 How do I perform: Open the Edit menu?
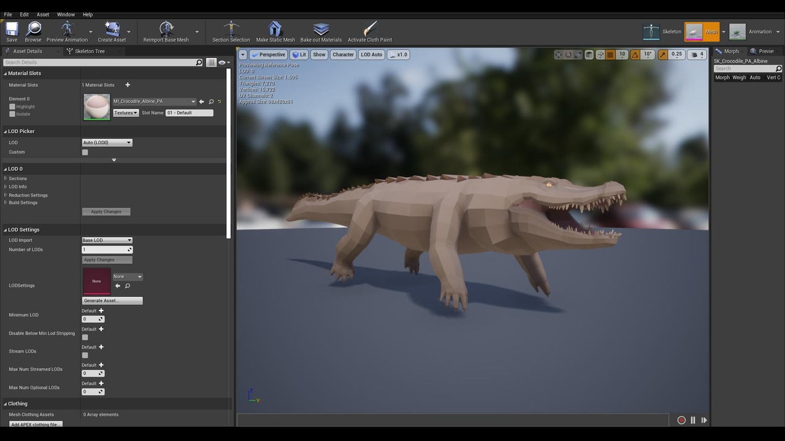[24, 15]
